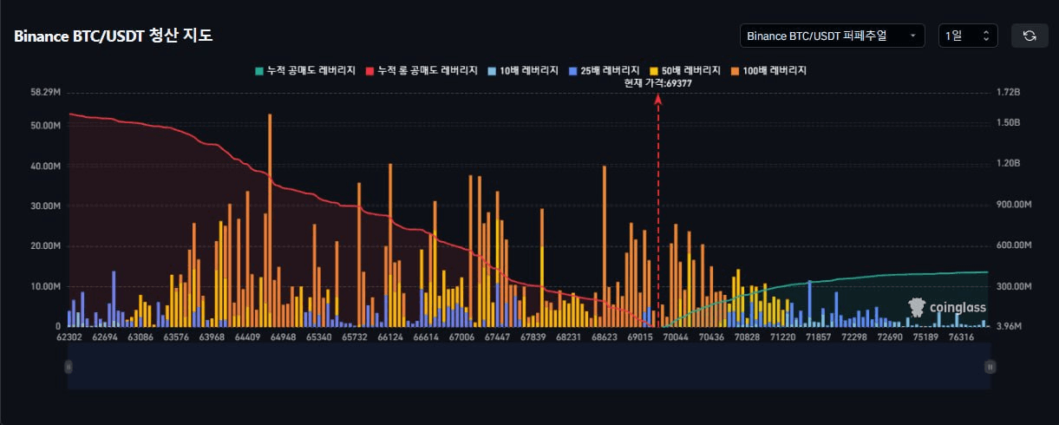1059x425 pixels.
Task: Click the 1.72B right axis value
Action: (x=1008, y=91)
